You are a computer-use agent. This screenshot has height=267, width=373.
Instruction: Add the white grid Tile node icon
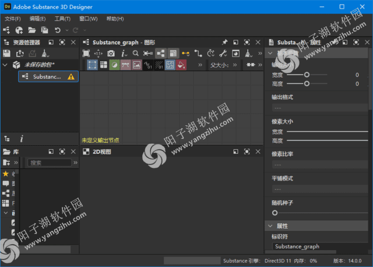coord(104,65)
